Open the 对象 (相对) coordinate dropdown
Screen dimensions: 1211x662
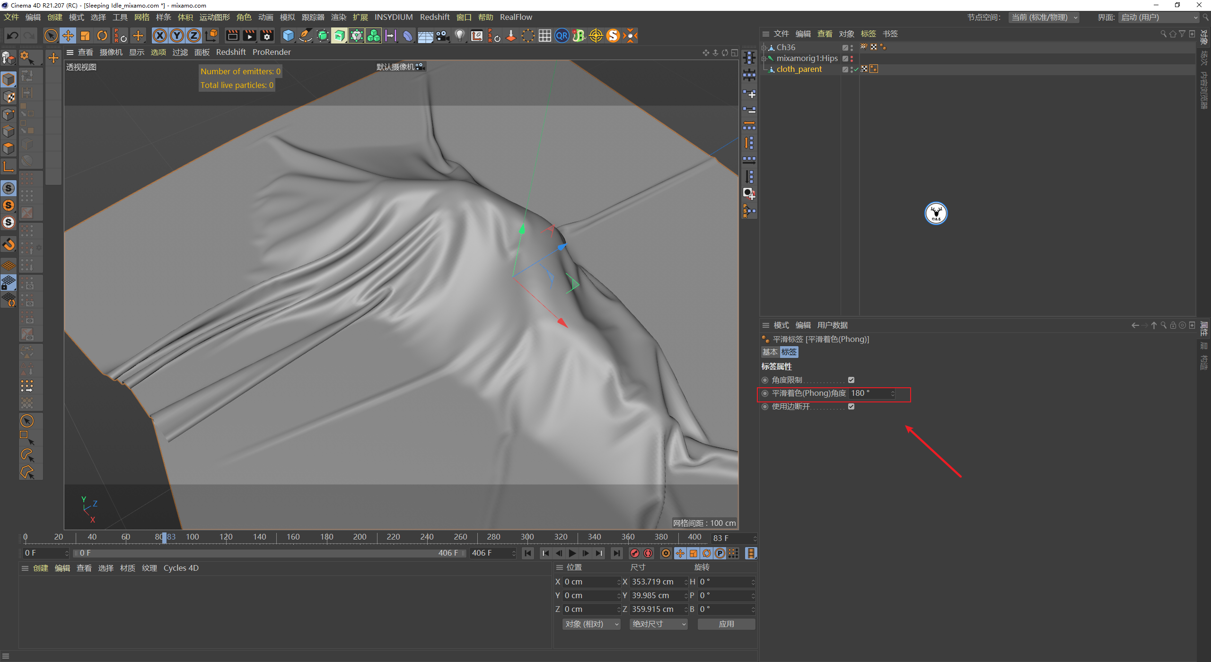[x=591, y=624]
